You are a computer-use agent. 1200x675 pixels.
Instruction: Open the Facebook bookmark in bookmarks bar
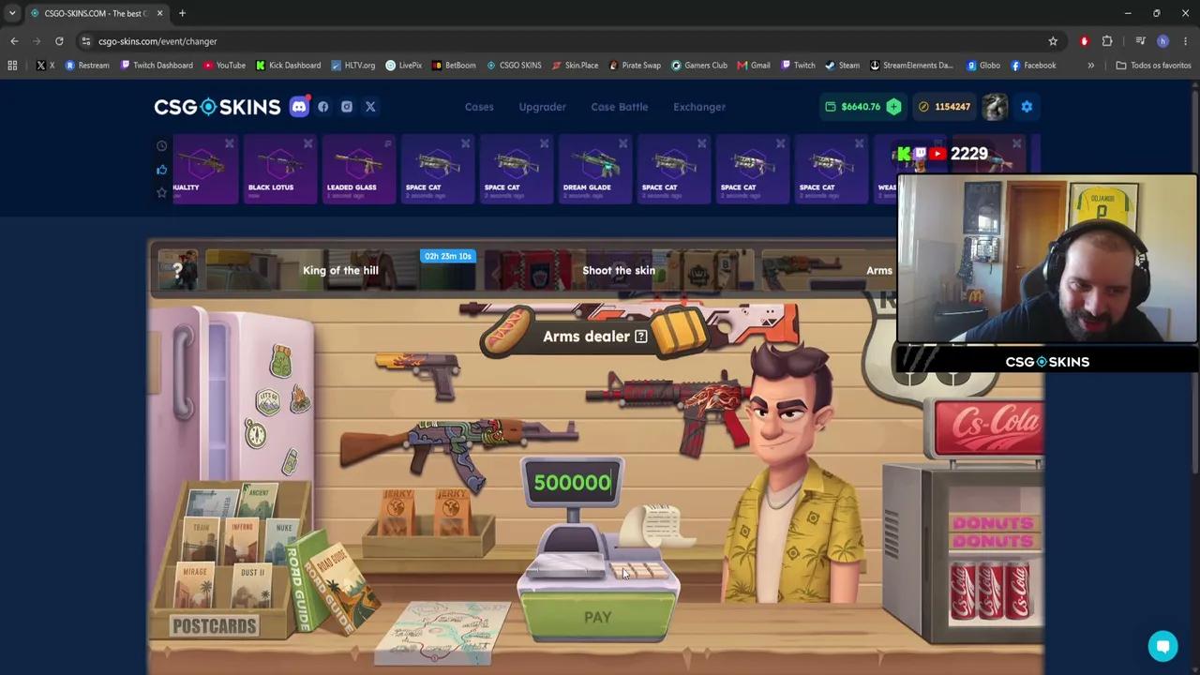point(1033,66)
